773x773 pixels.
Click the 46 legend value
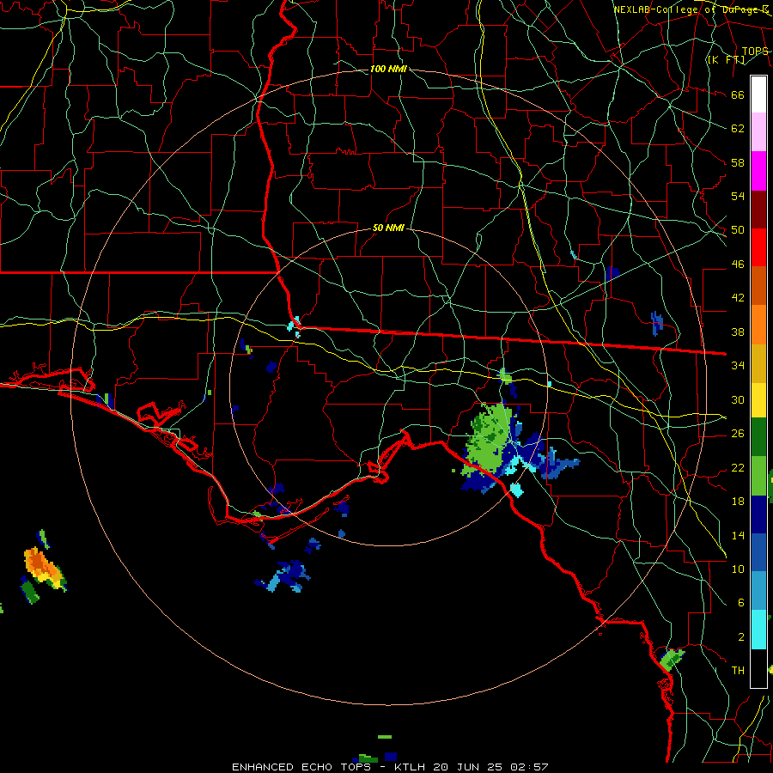(738, 265)
